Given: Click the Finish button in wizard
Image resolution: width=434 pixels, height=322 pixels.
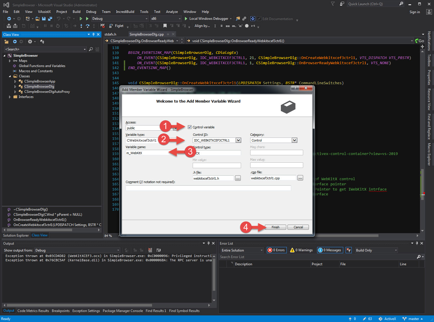Looking at the screenshot, I should [275, 227].
